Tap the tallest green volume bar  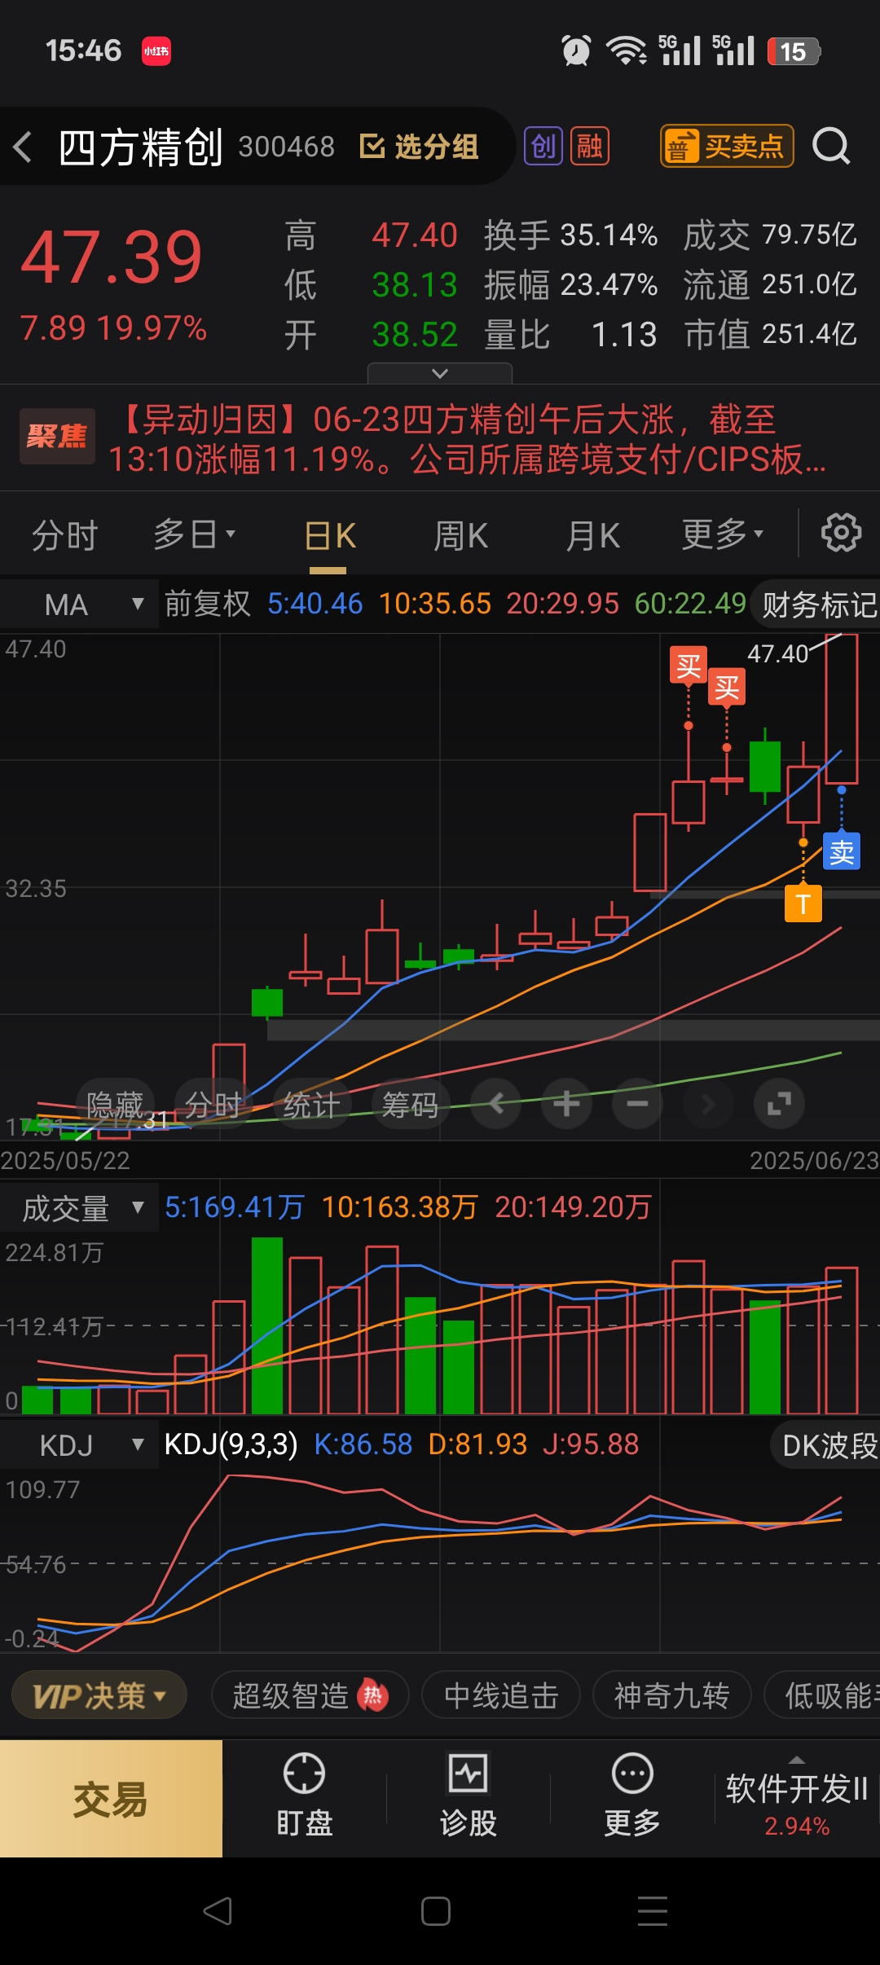[x=267, y=1325]
